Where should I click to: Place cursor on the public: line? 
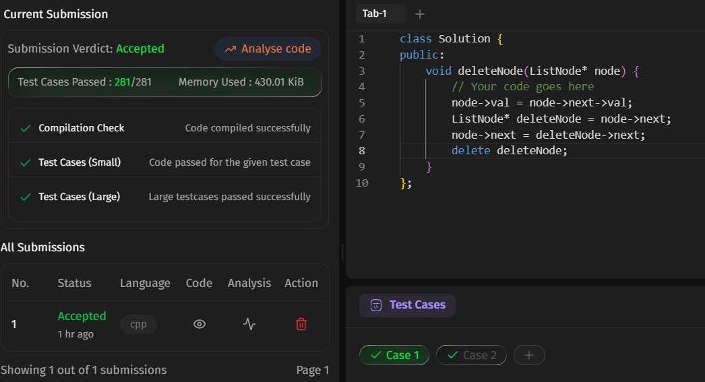point(422,55)
